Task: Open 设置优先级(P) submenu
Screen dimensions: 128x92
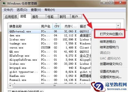Action: (109, 72)
